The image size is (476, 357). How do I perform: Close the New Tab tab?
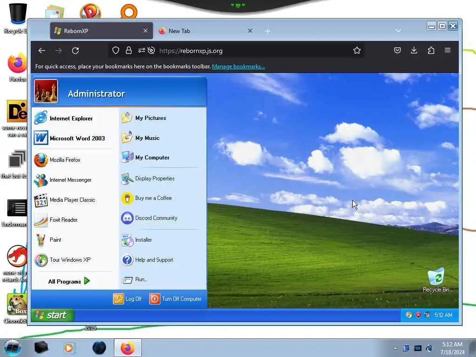pyautogui.click(x=250, y=31)
